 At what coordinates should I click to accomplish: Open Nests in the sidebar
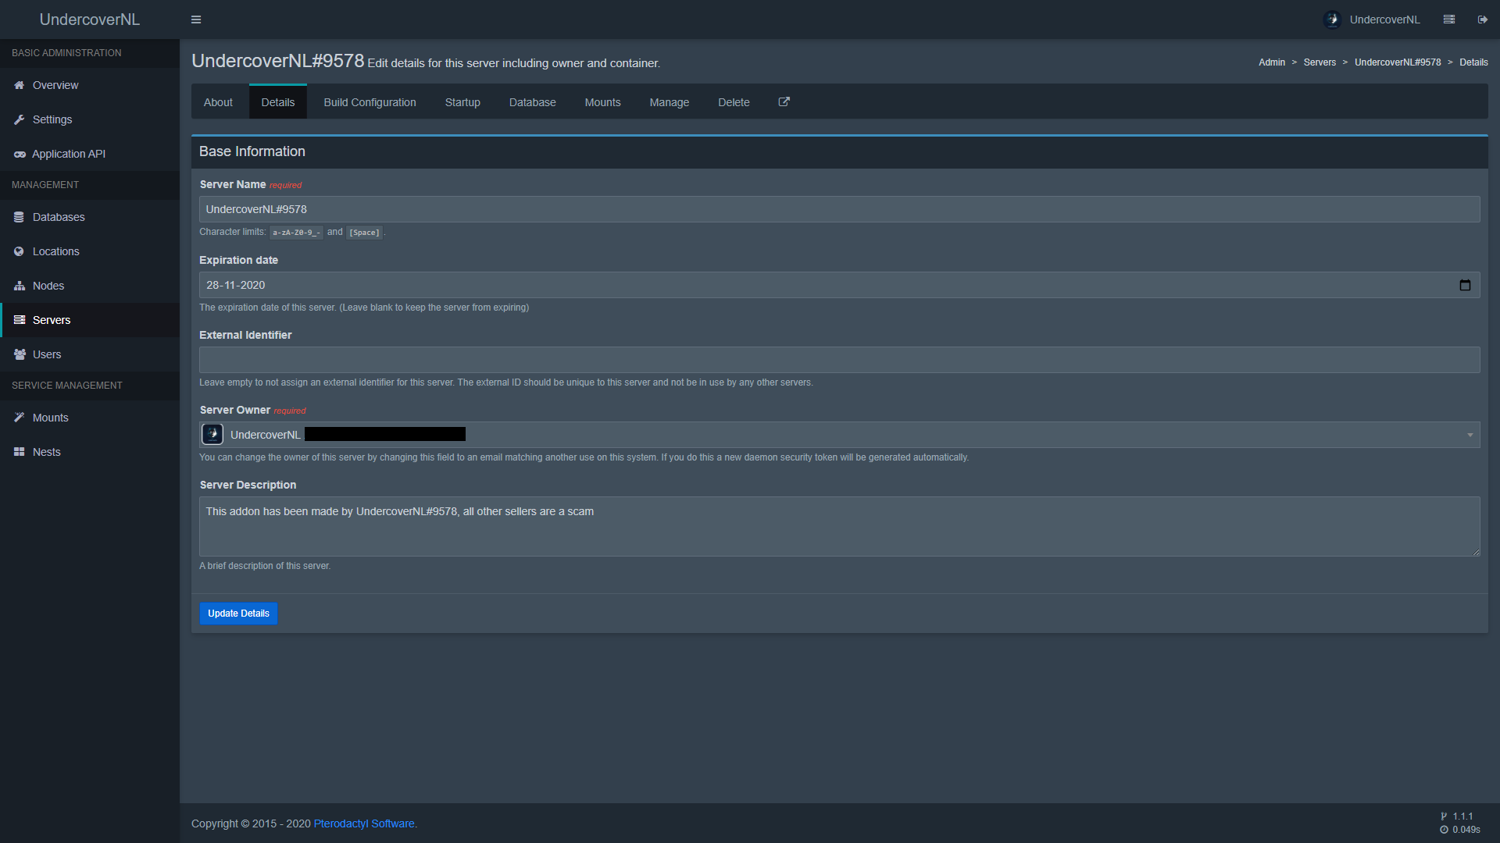click(90, 452)
